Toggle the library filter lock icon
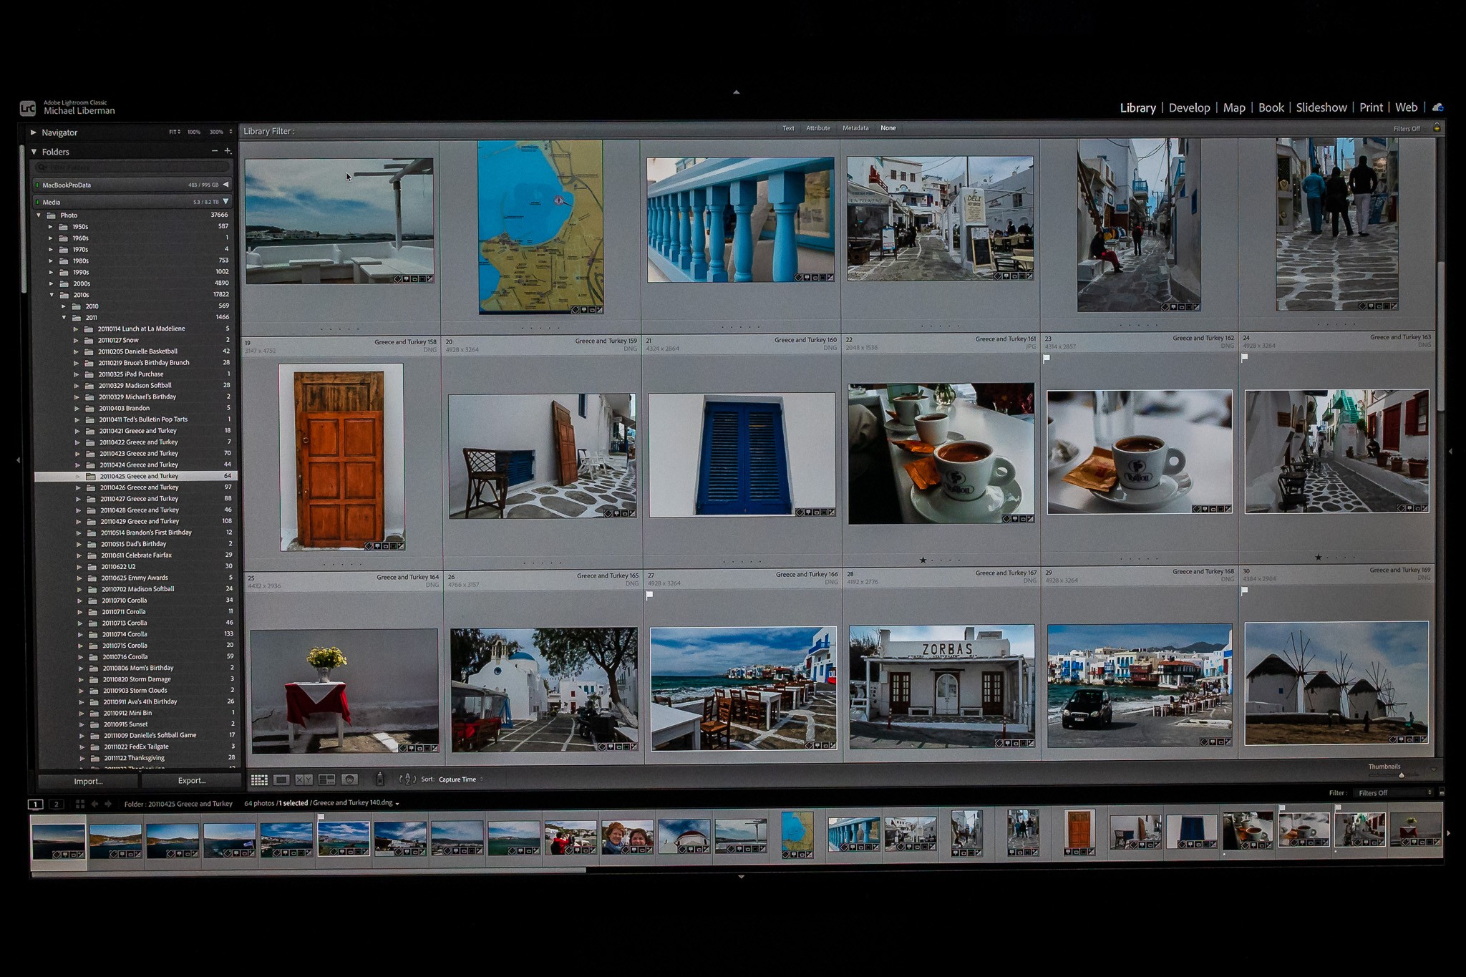This screenshot has width=1466, height=977. point(1436,127)
